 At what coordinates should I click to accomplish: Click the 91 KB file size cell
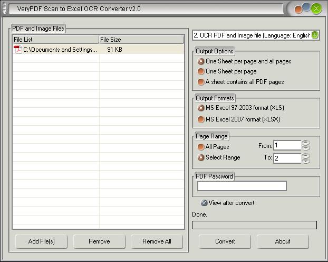pos(114,50)
